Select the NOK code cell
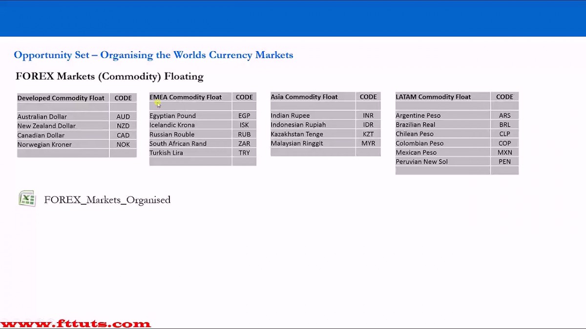 coord(123,144)
